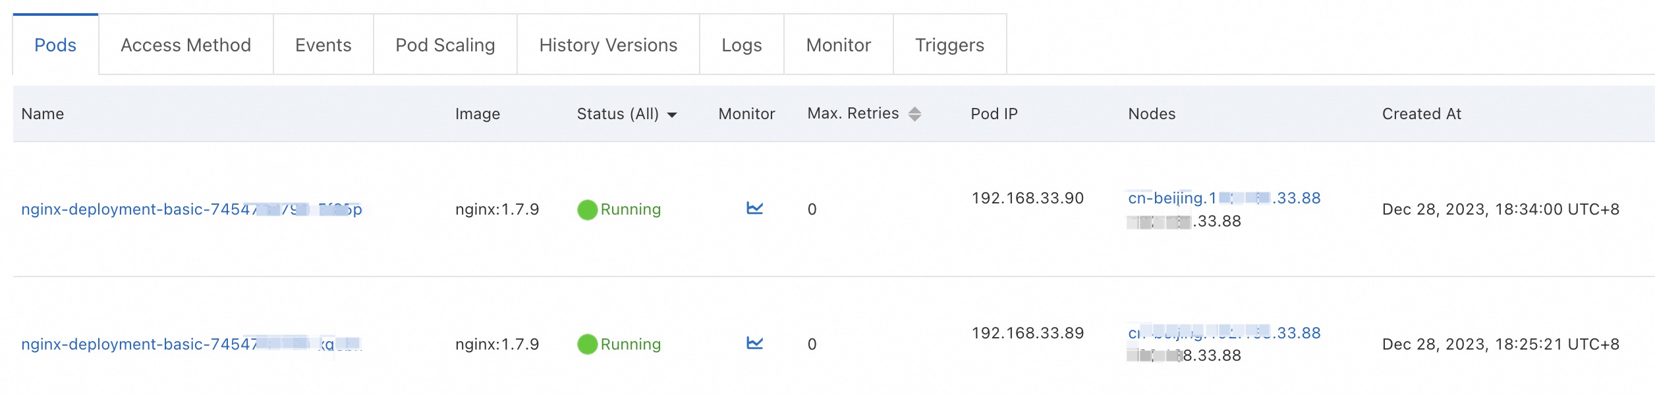The height and width of the screenshot is (395, 1655).
Task: View the History Versions tab
Action: 608,45
